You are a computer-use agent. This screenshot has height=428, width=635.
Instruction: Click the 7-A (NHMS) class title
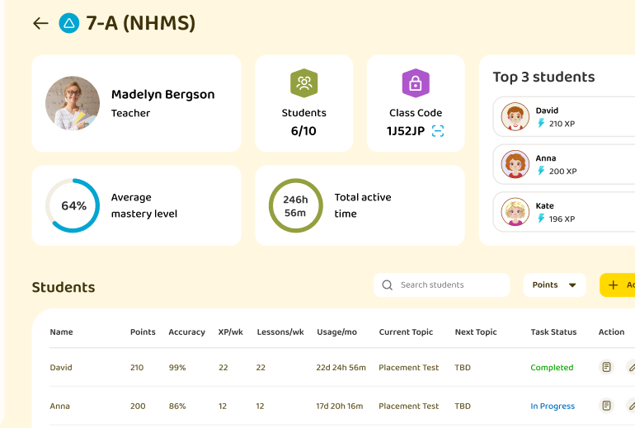click(x=140, y=23)
